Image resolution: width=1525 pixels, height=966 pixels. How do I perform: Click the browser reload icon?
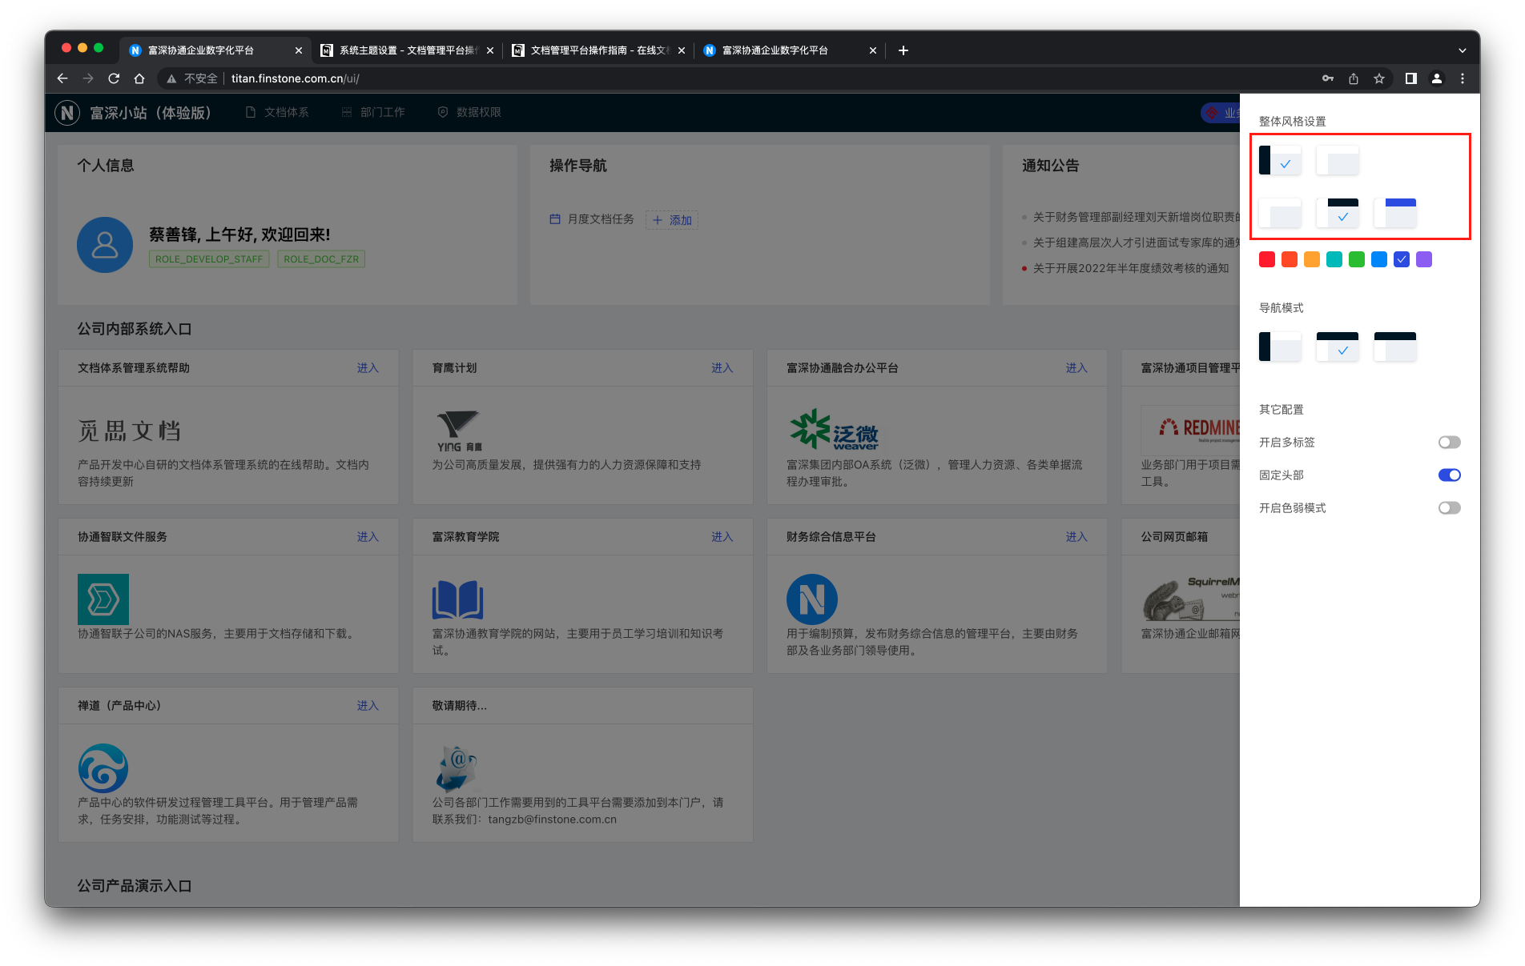point(114,78)
